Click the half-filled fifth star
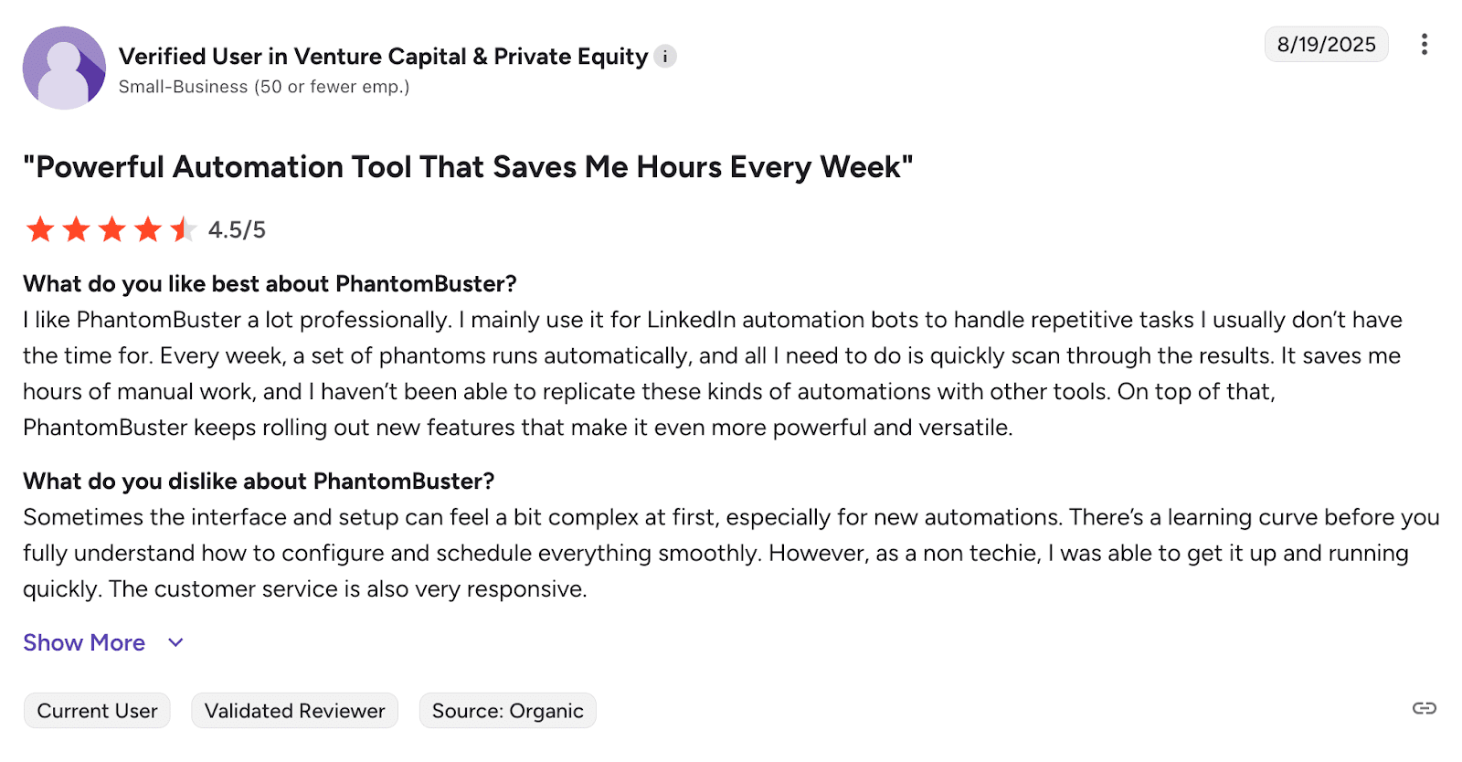The width and height of the screenshot is (1462, 762). [183, 229]
